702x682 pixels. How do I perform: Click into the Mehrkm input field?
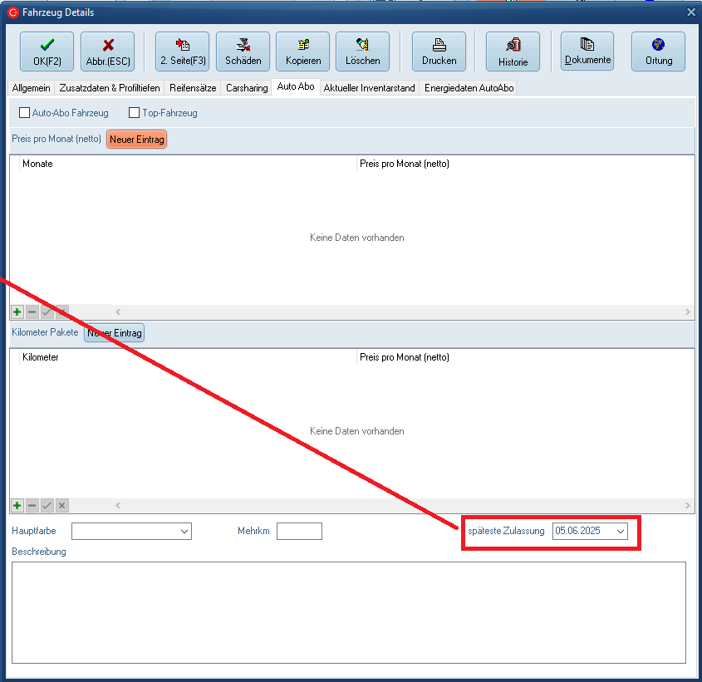pos(299,532)
